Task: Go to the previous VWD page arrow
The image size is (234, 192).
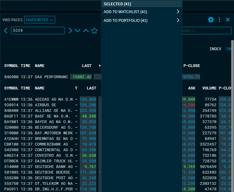Action: pyautogui.click(x=6, y=31)
